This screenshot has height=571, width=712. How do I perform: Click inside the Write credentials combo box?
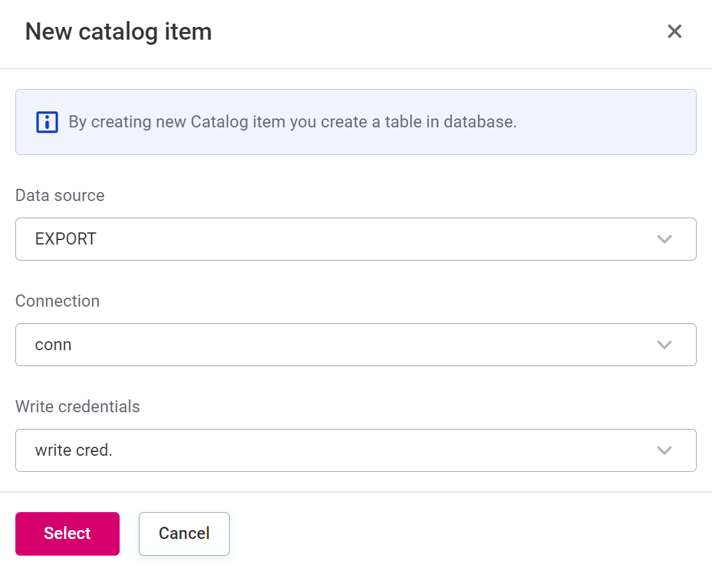[x=320, y=450]
